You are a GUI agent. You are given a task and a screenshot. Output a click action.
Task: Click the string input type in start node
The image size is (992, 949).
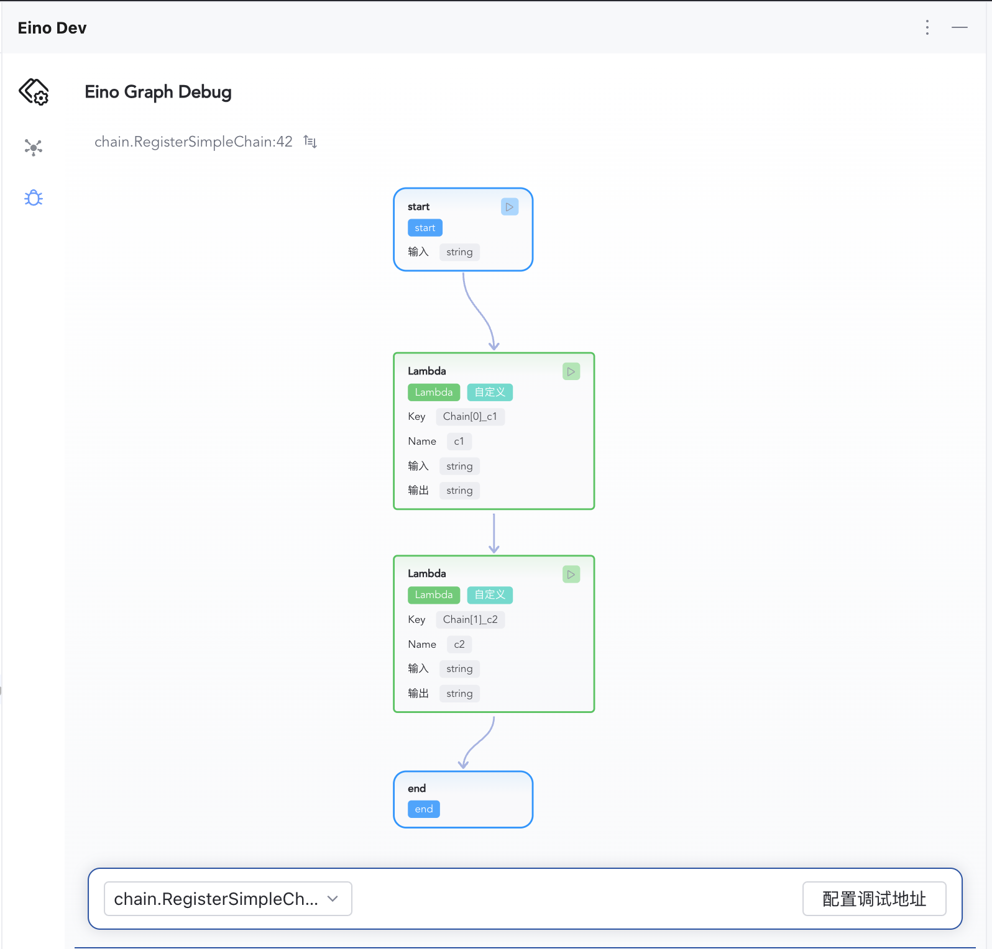click(x=459, y=252)
